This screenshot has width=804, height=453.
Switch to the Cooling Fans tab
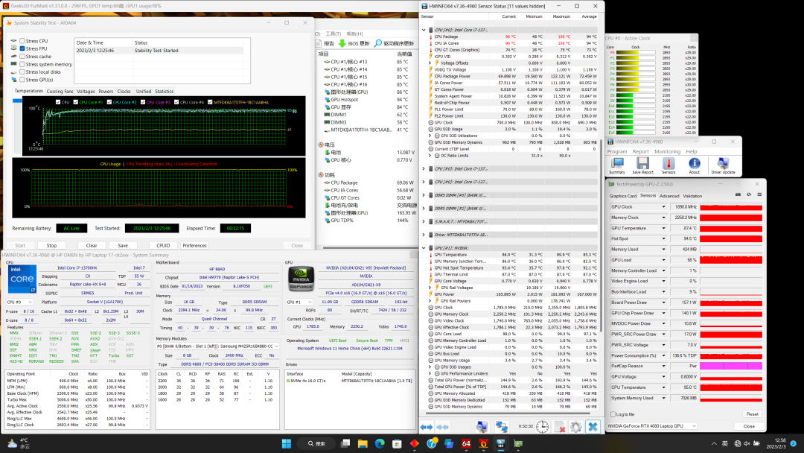click(60, 92)
